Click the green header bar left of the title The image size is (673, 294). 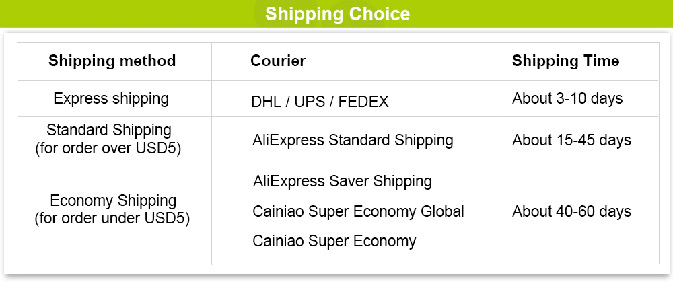tap(121, 14)
